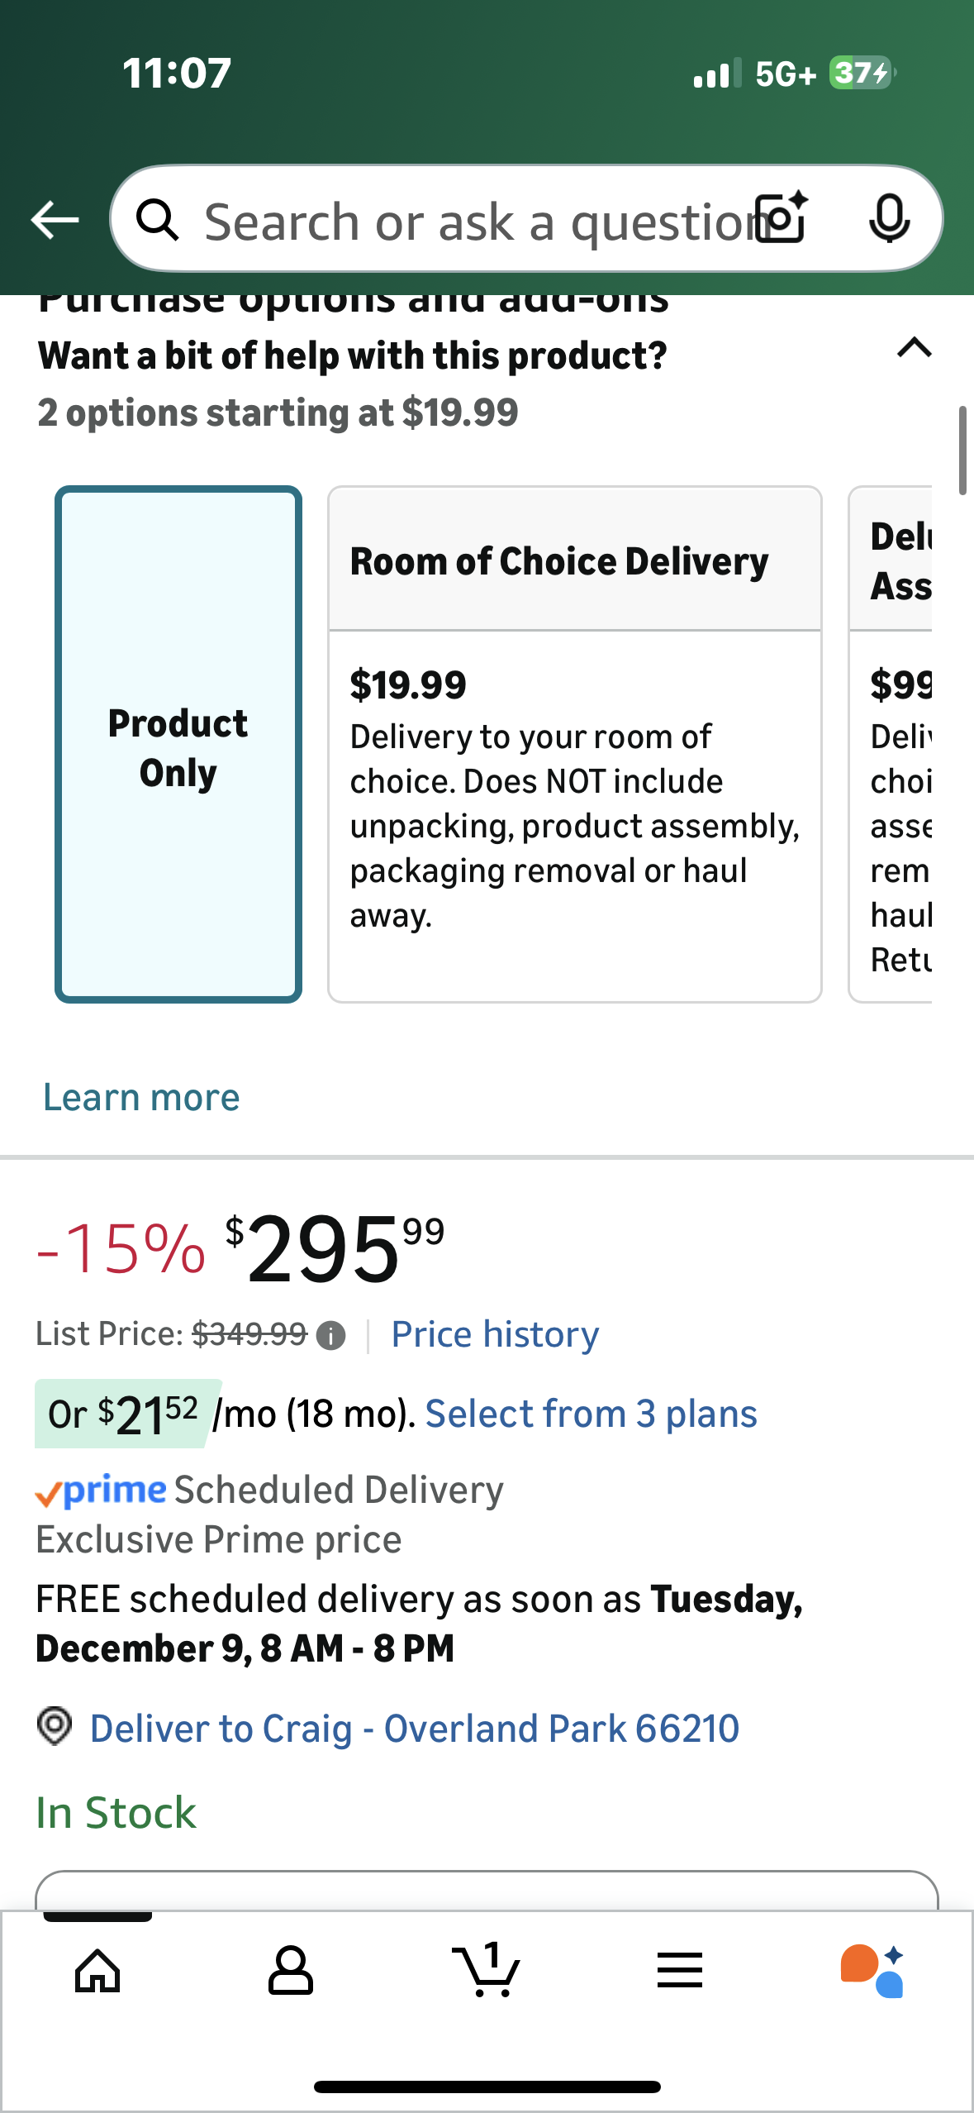
Task: Open the account profile tab
Action: tap(291, 1971)
